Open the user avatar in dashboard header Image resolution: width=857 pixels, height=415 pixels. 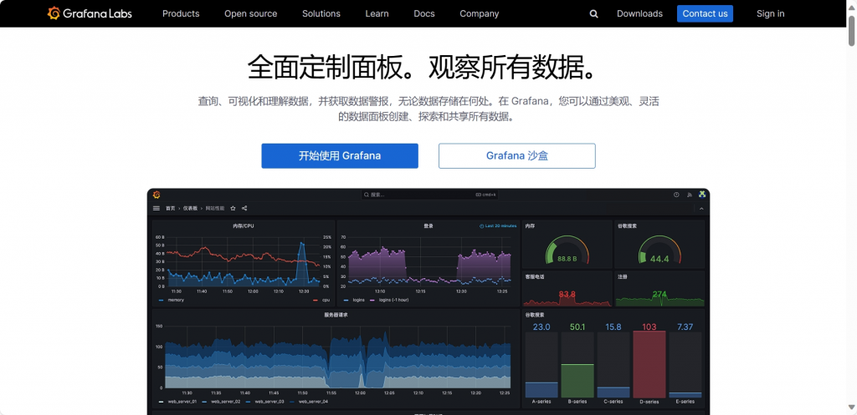point(702,195)
